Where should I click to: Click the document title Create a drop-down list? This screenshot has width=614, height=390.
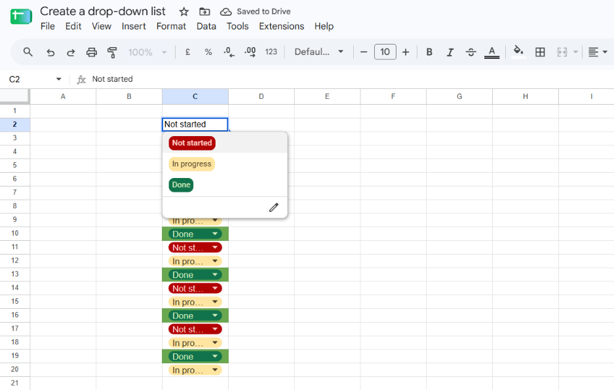[x=103, y=11]
